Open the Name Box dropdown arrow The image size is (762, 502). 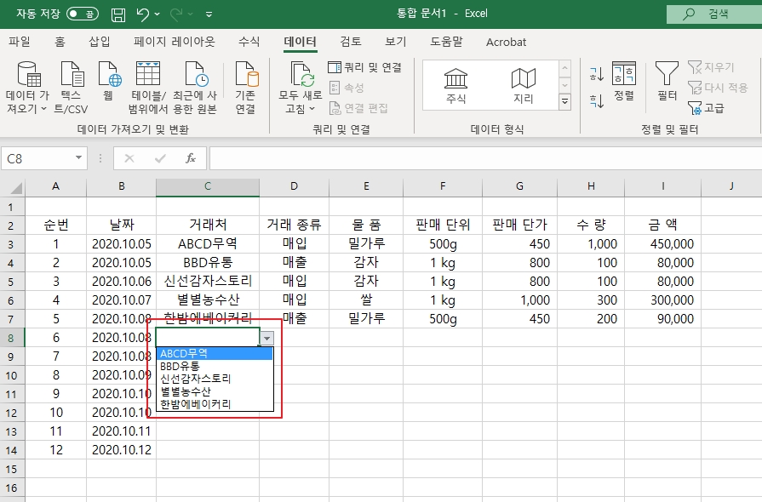78,157
